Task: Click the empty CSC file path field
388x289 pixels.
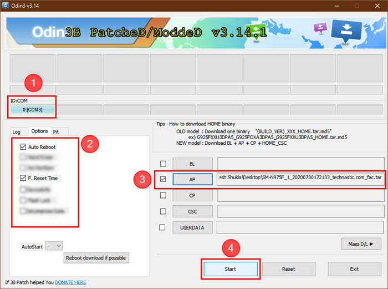Action: [300, 211]
